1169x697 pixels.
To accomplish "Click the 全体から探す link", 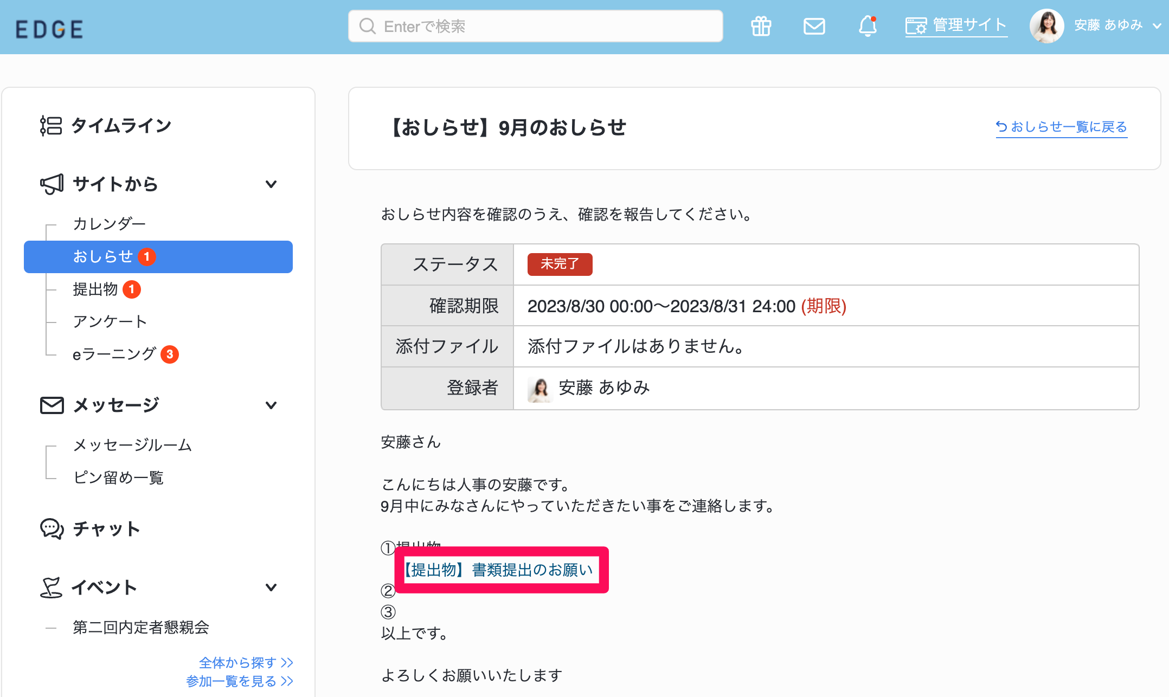I will 246,662.
